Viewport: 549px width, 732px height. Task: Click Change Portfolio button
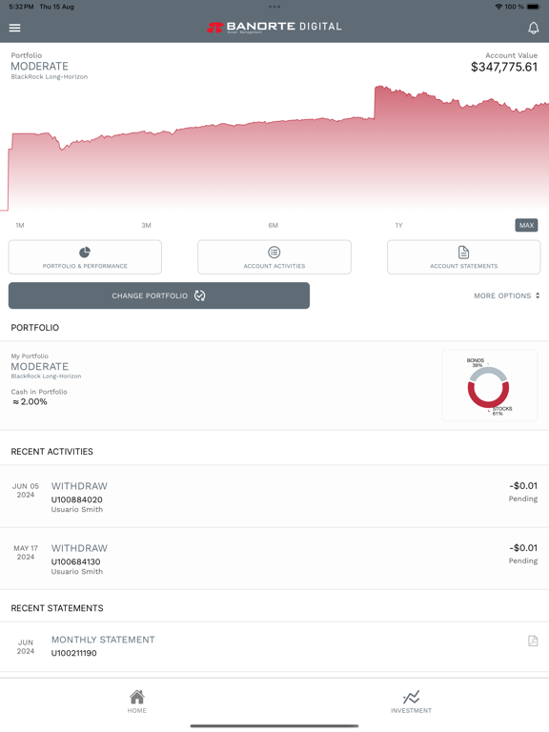tap(159, 295)
